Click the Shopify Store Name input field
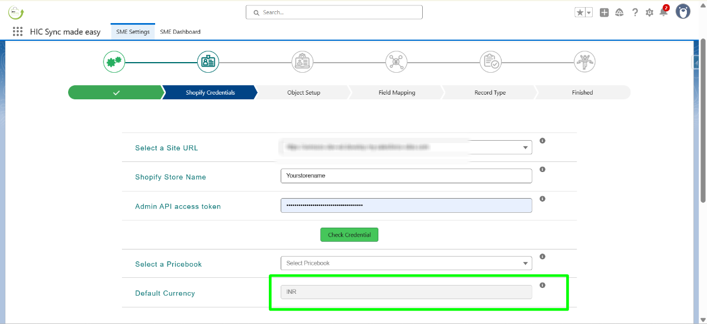 coord(406,176)
